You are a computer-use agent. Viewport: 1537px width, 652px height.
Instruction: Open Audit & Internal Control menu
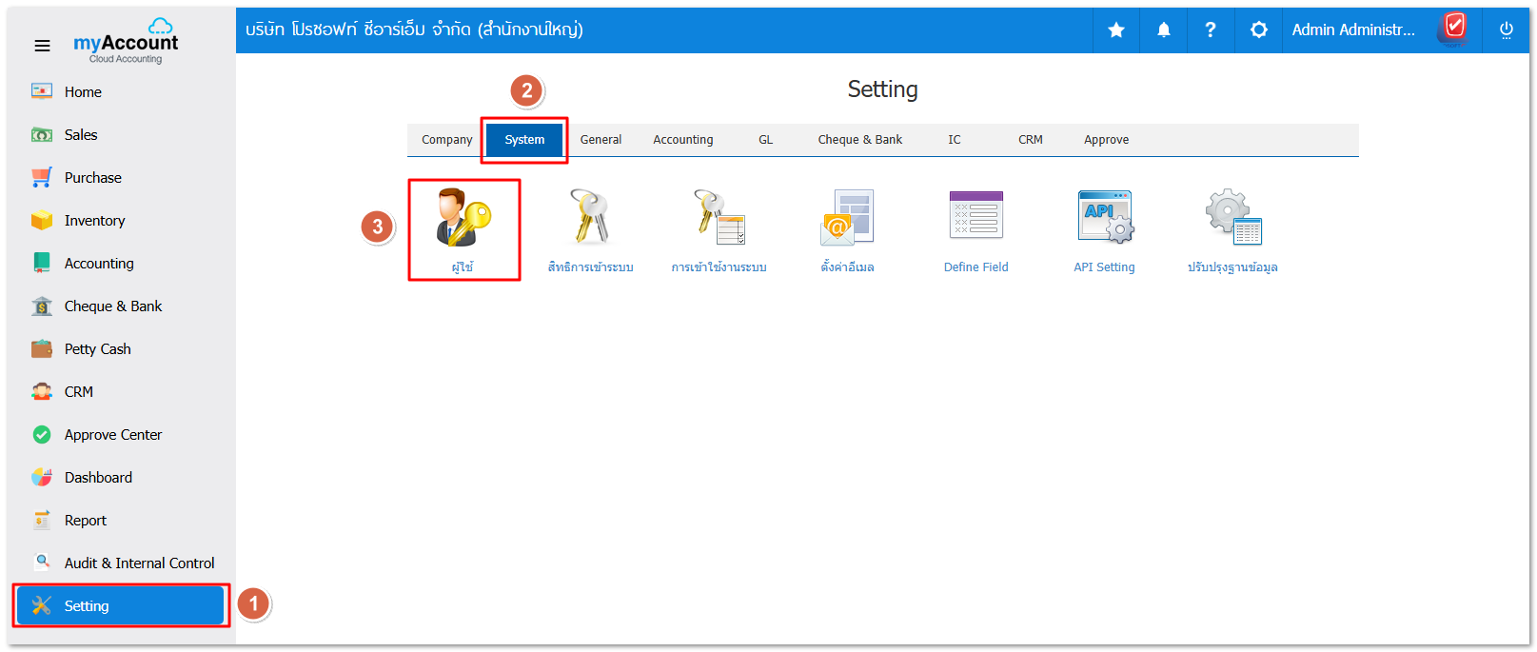click(x=139, y=563)
